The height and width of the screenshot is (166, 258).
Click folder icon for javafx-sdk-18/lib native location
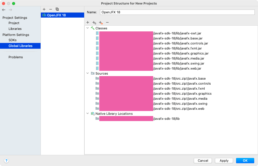(97, 119)
